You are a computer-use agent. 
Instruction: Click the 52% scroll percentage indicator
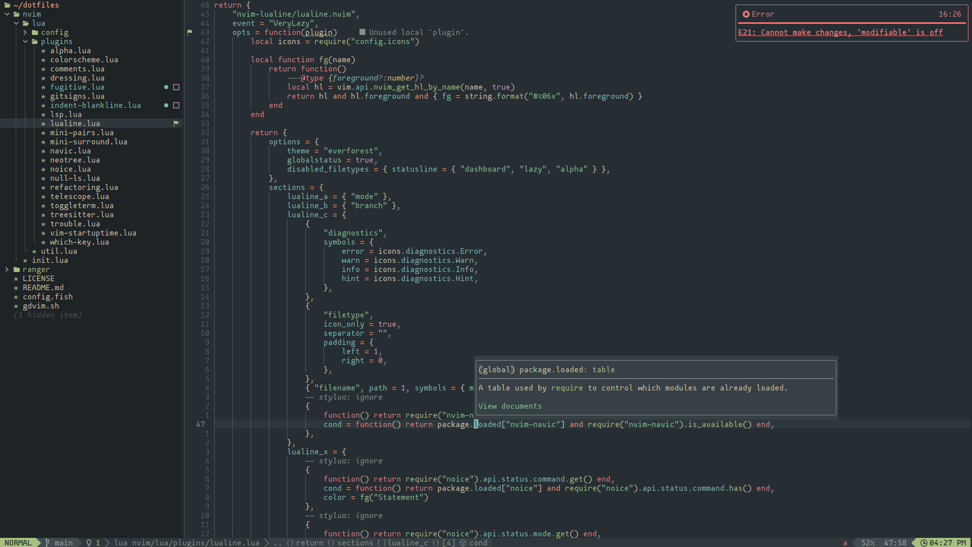(868, 542)
